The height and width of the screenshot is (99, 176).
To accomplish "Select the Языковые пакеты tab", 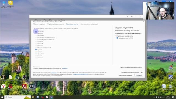I will 72,24.
